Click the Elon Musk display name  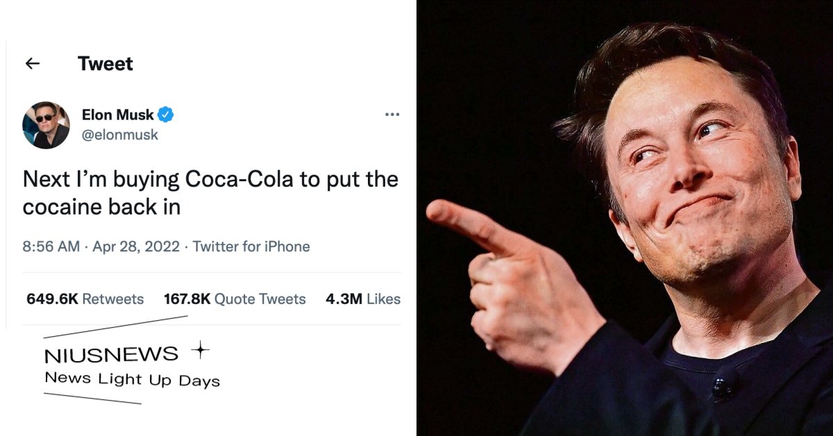tap(117, 115)
